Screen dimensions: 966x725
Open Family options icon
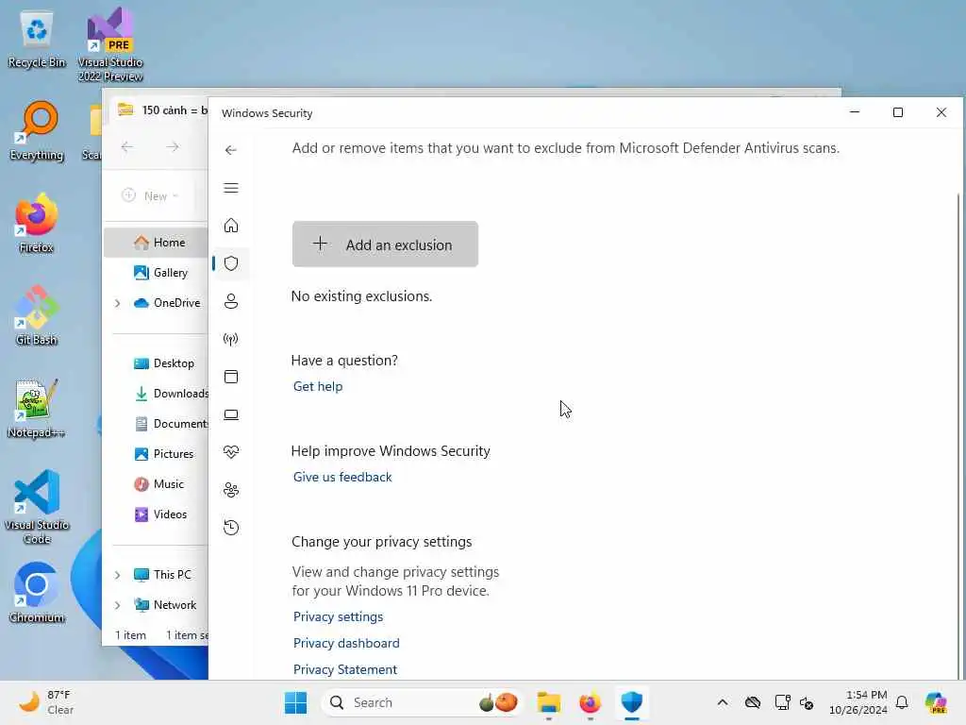coord(231,490)
